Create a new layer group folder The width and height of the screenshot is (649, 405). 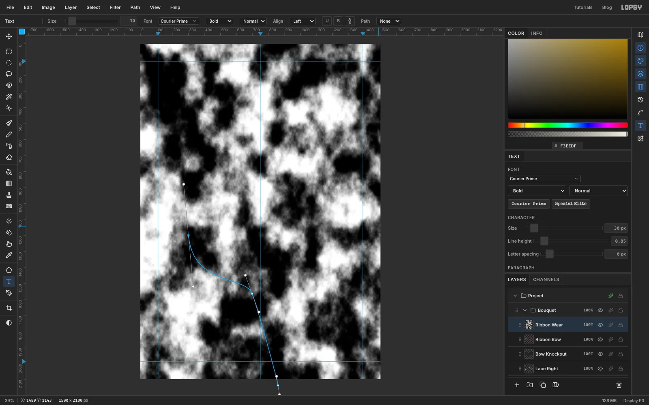[x=530, y=385]
